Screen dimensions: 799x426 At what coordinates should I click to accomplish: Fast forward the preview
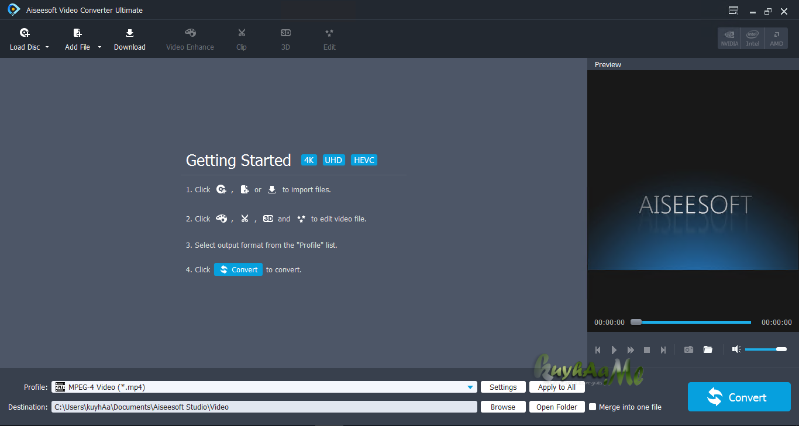click(x=631, y=350)
